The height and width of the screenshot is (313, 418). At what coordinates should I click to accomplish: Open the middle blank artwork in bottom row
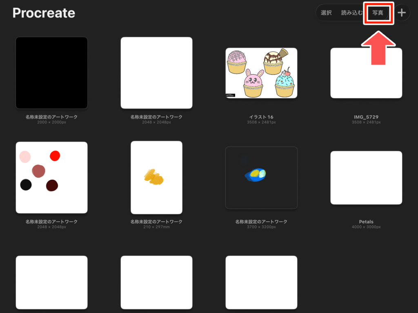[156, 282]
